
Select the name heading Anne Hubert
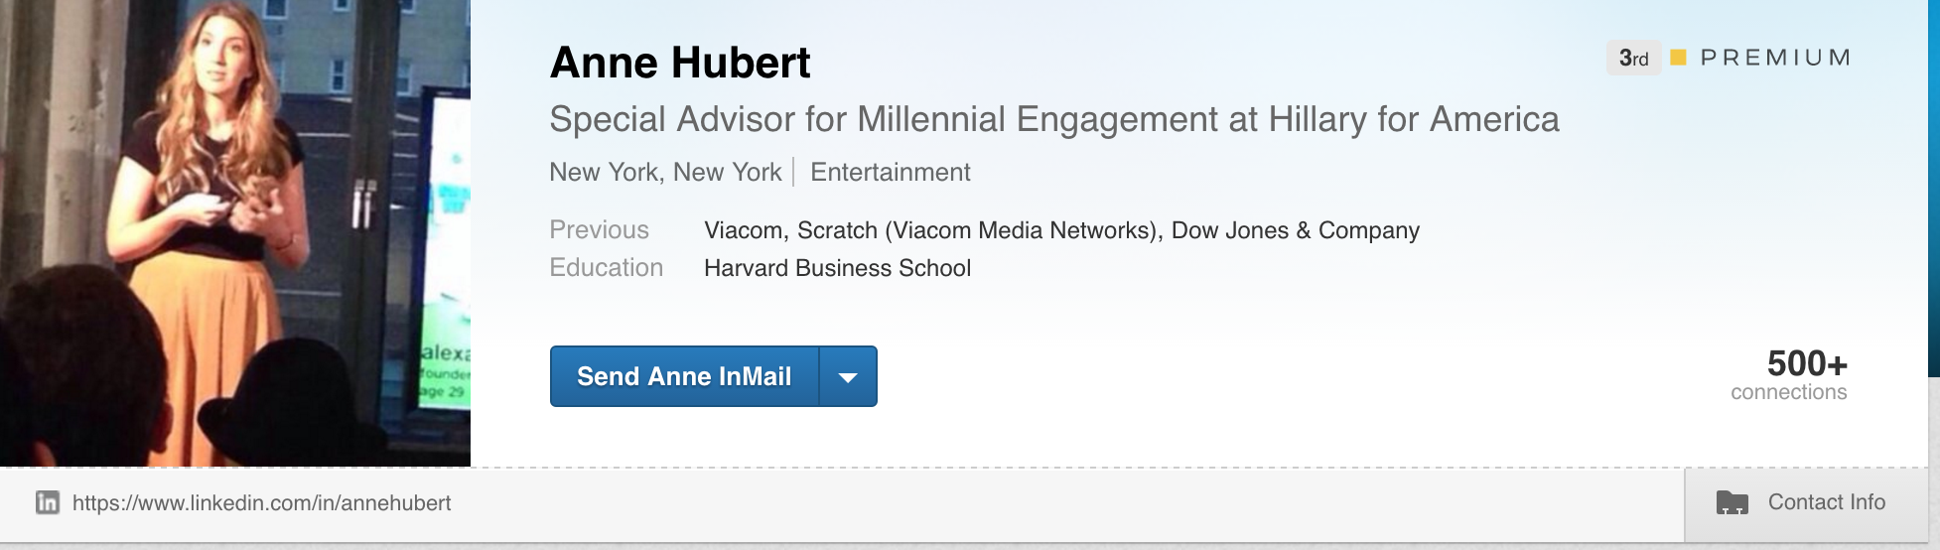coord(680,64)
